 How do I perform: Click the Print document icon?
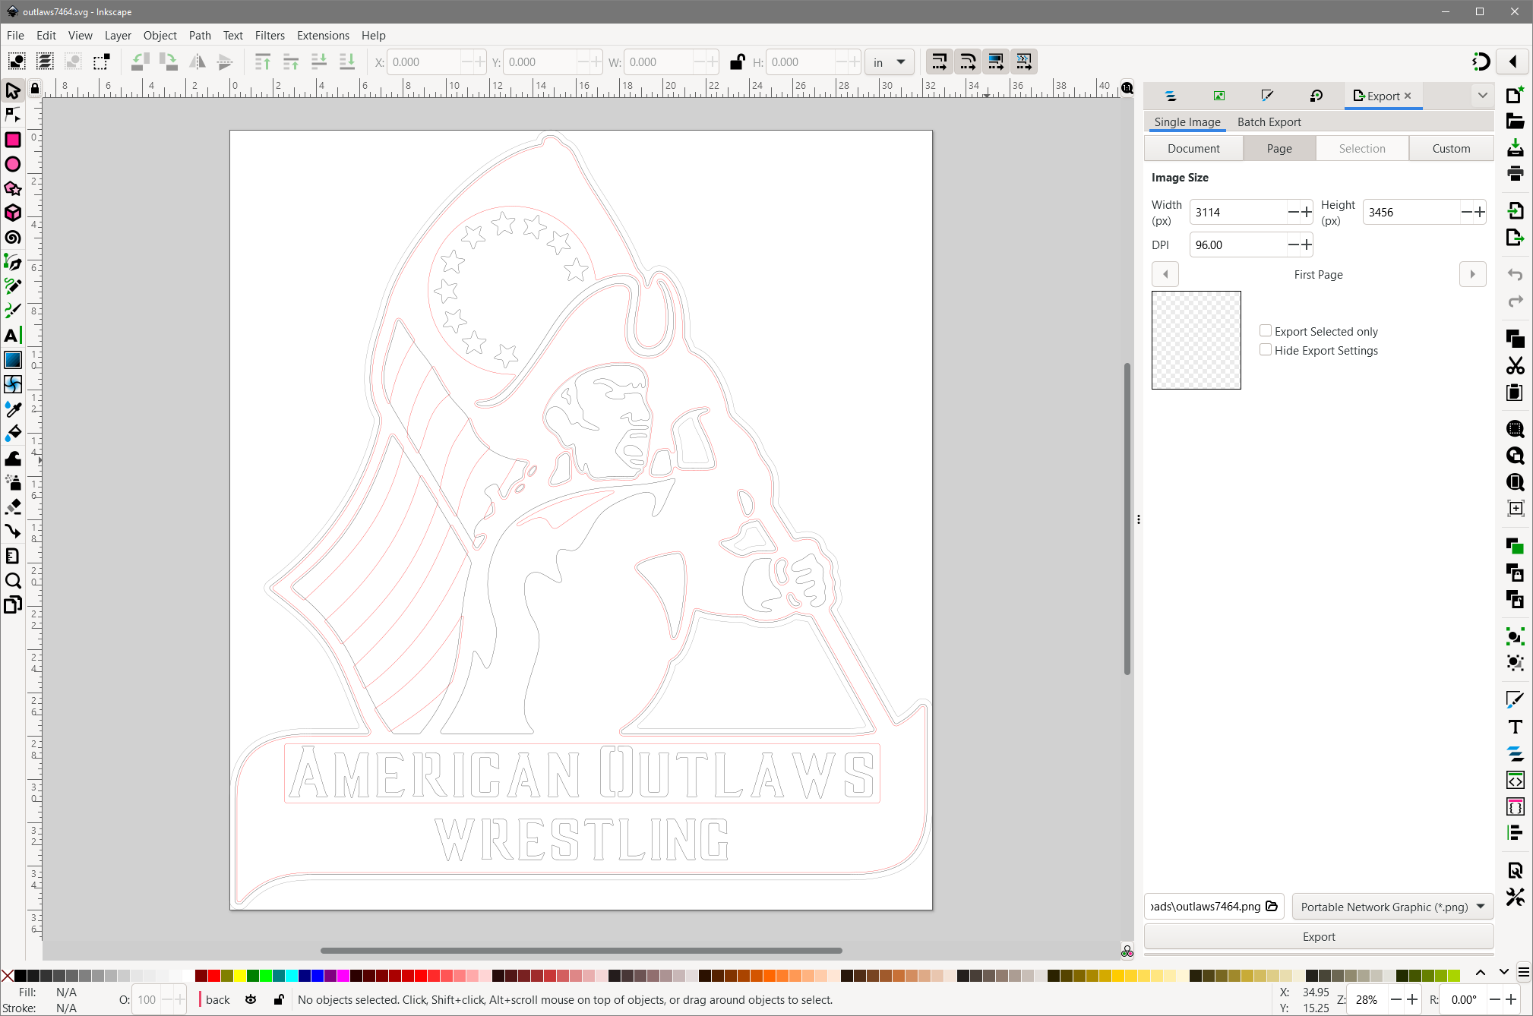1516,174
